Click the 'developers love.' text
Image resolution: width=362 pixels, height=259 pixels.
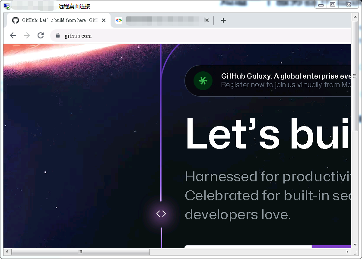pos(238,215)
